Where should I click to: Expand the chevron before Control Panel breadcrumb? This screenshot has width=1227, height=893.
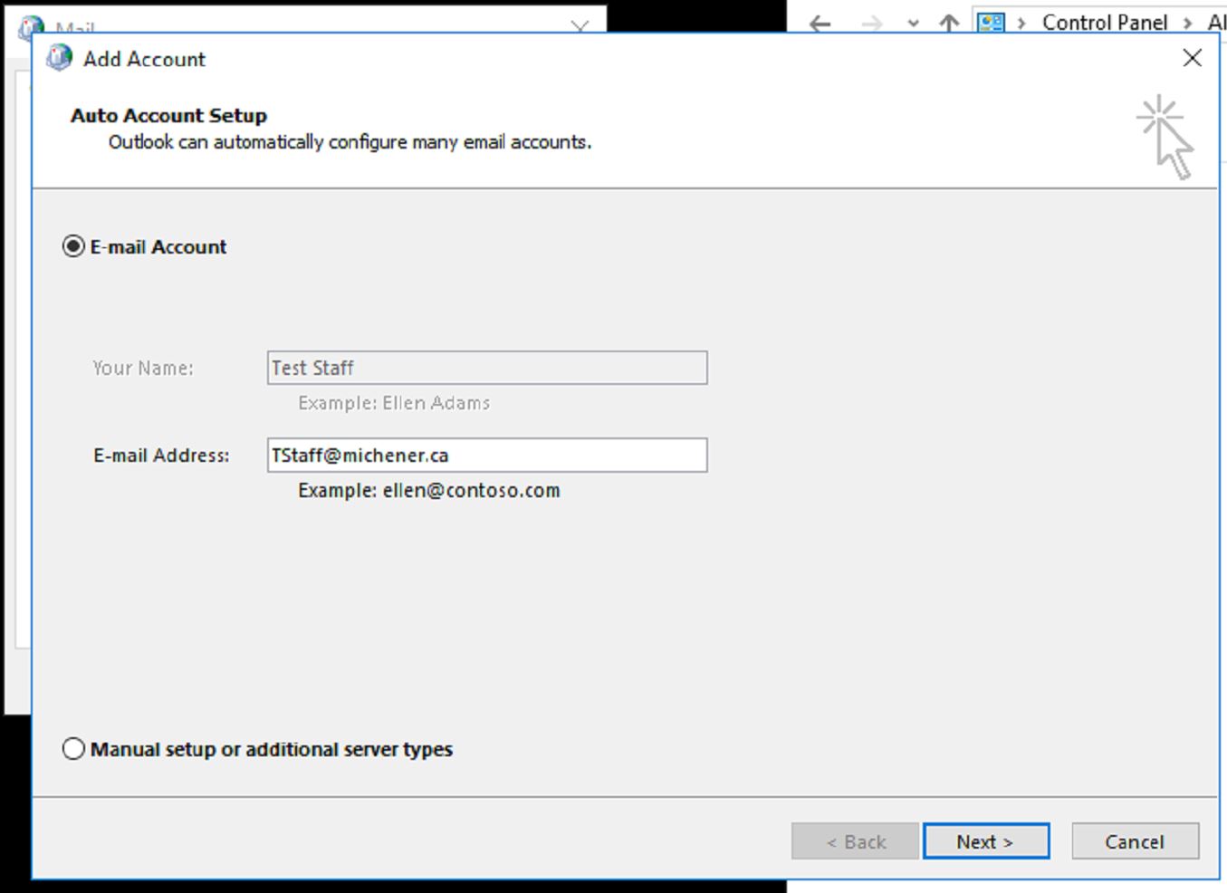pyautogui.click(x=1021, y=24)
